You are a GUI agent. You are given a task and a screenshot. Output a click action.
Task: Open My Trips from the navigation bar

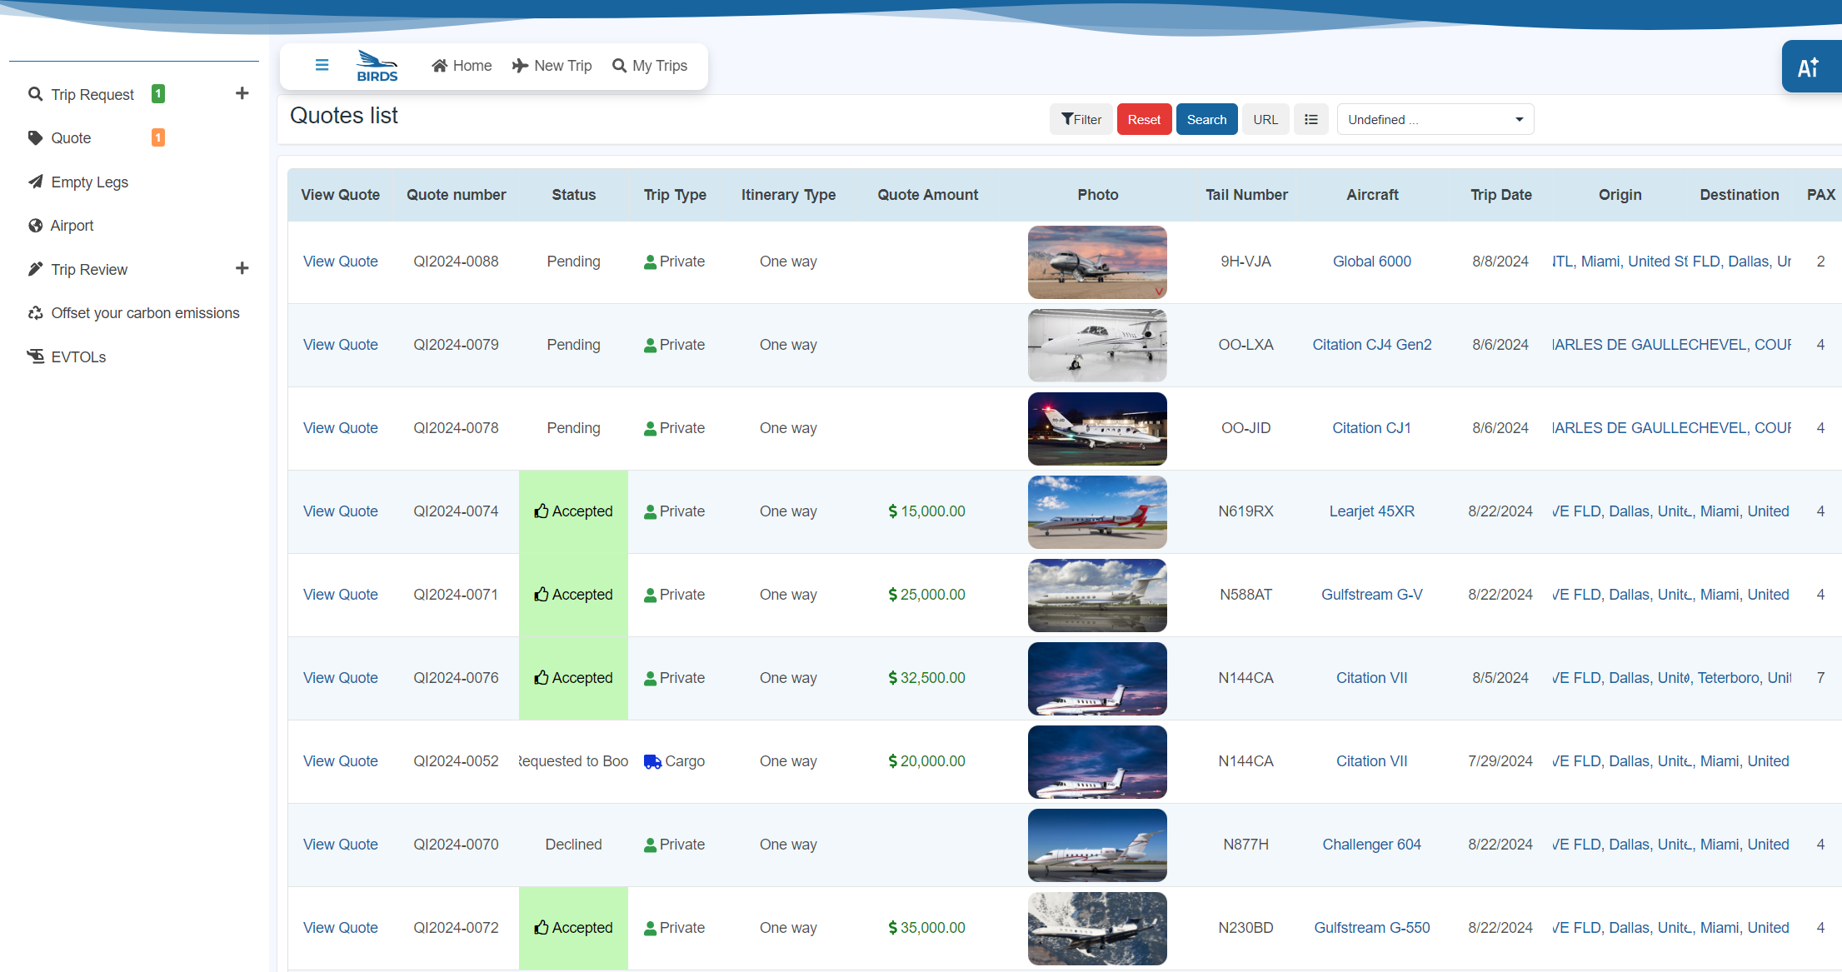tap(651, 65)
